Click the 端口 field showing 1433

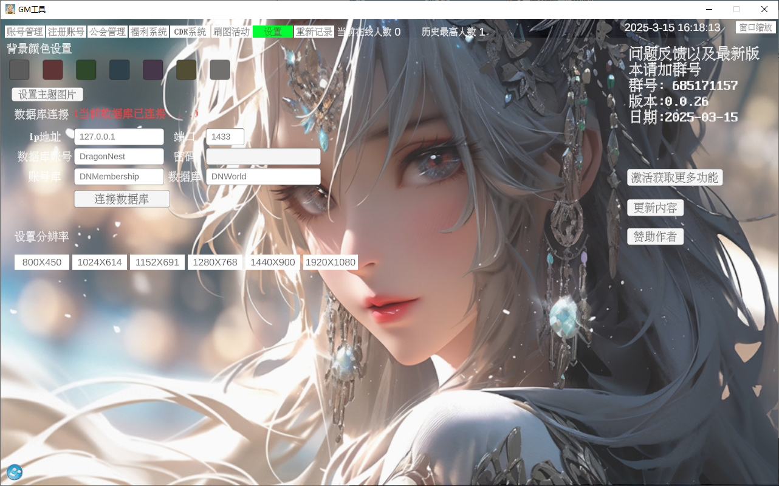pos(225,137)
